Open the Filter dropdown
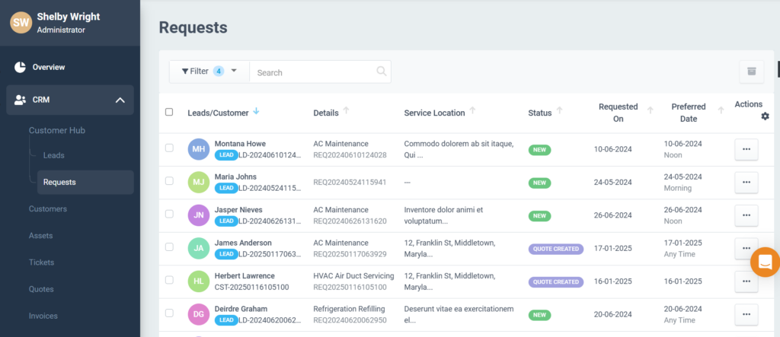 [209, 72]
